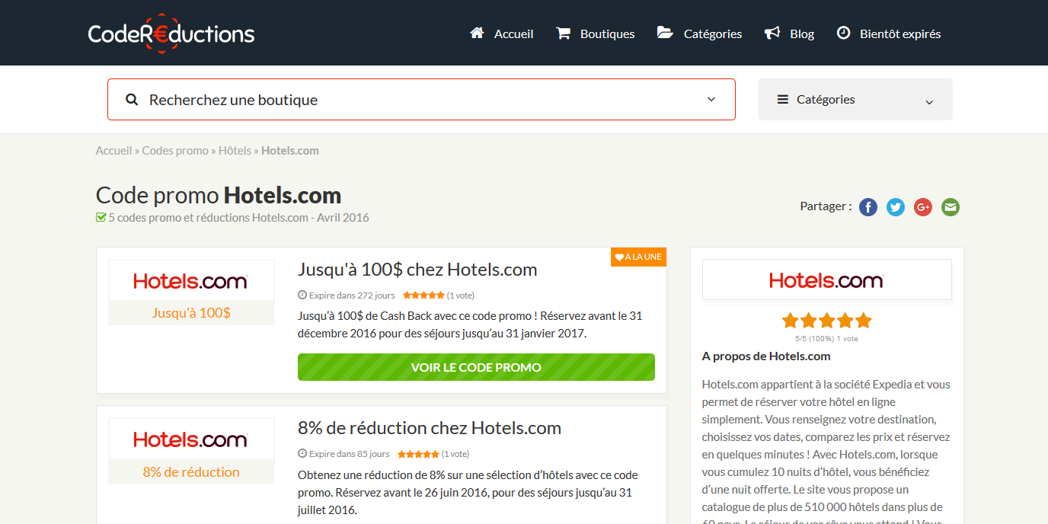
Task: Click the 5/5 (100%) 1 vote text
Action: [x=826, y=339]
